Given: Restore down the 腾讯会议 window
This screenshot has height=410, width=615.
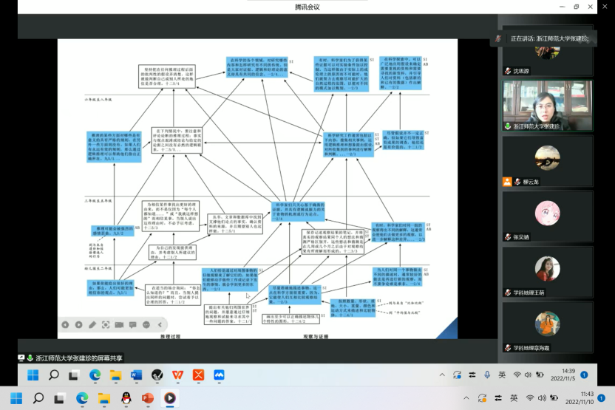Looking at the screenshot, I should pyautogui.click(x=576, y=7).
